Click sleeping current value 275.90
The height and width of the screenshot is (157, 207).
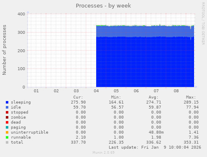pos(78,102)
